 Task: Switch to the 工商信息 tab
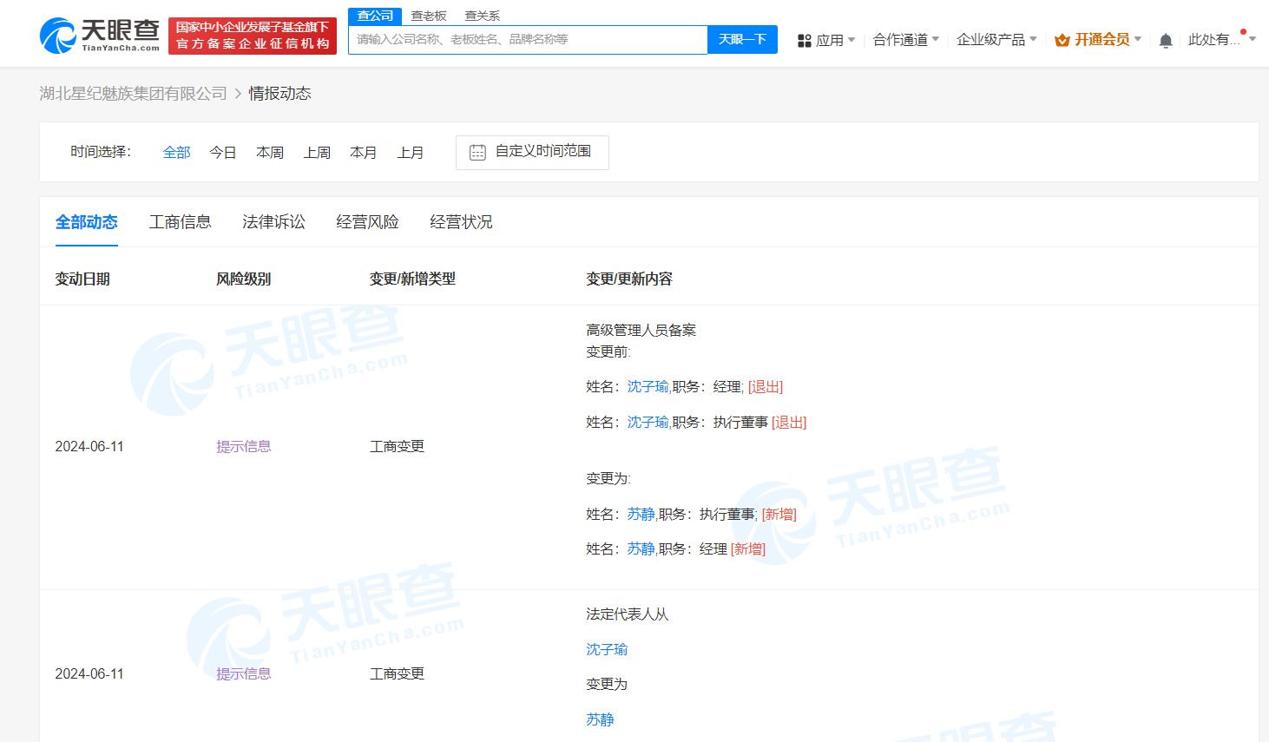[181, 222]
